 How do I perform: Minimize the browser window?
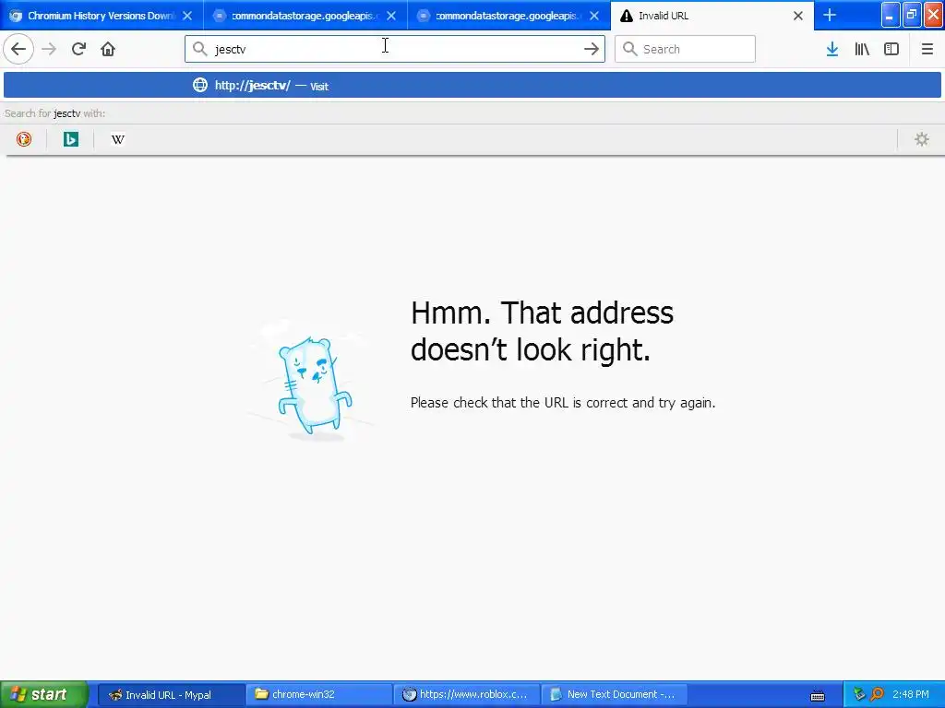pos(891,15)
